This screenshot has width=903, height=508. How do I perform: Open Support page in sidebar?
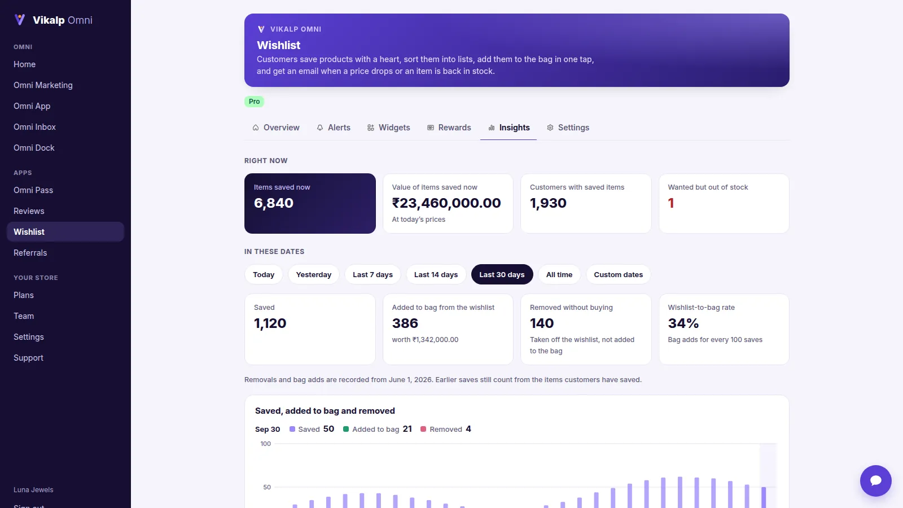tap(65, 358)
